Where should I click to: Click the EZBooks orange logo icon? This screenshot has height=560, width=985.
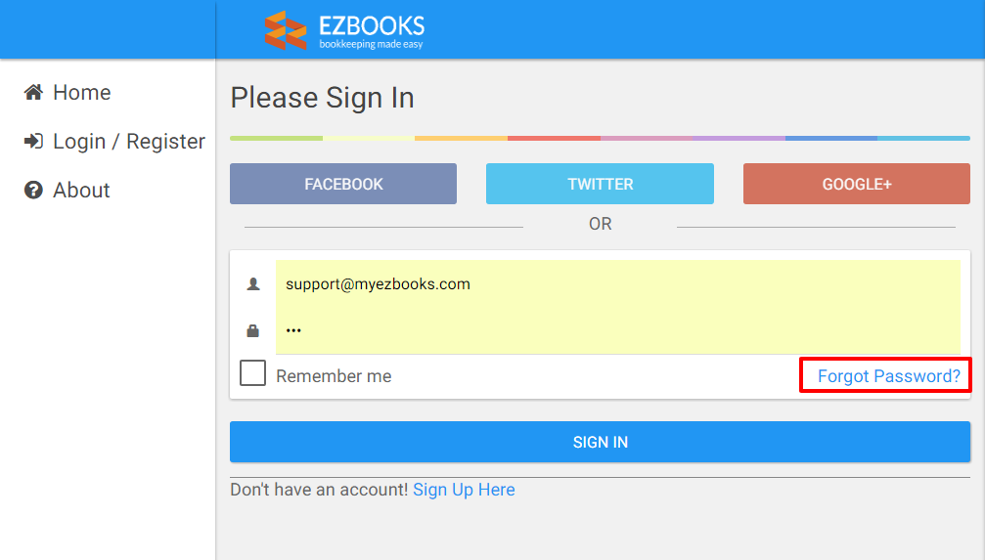pyautogui.click(x=286, y=30)
